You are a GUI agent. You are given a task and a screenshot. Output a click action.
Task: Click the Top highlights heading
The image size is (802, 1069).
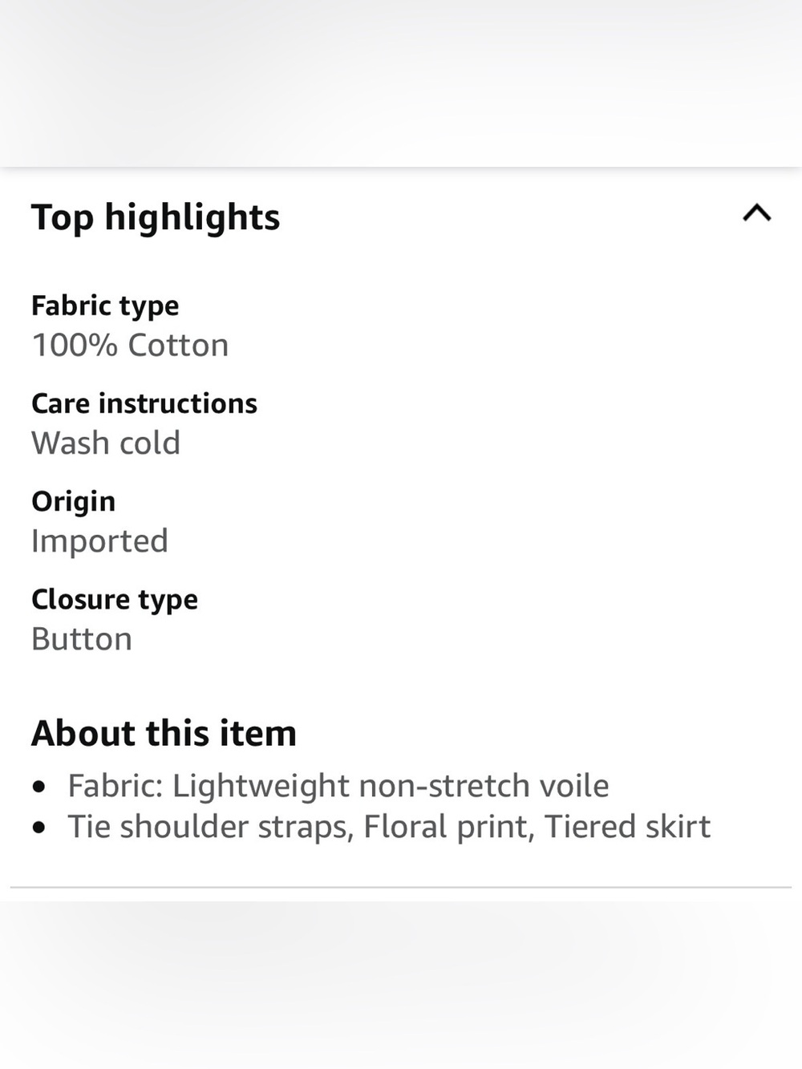(156, 218)
